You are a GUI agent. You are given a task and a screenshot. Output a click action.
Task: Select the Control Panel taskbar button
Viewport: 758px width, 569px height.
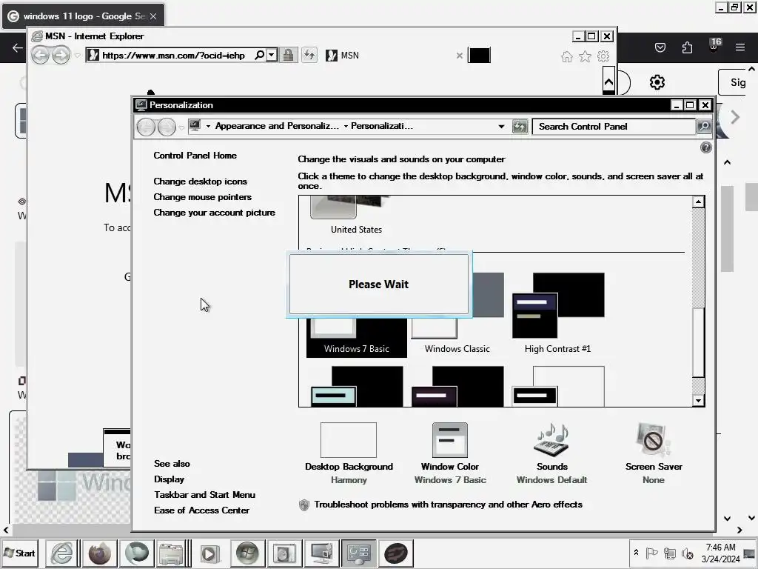pos(358,553)
